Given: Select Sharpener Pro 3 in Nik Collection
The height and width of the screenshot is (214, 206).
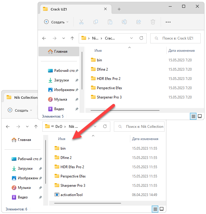Looking at the screenshot, I should point(70,186).
